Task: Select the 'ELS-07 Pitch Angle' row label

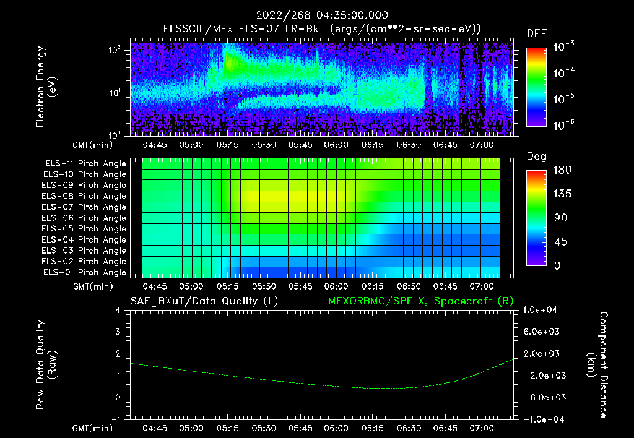Action: pos(84,207)
